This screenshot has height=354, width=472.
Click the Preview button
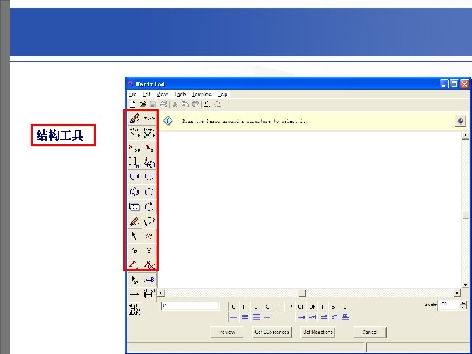(226, 332)
